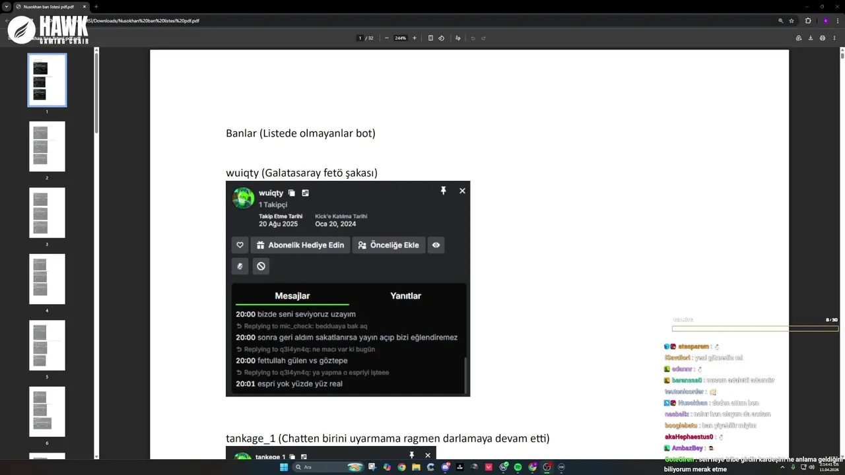Screen dimensions: 845x475
Task: Click the poll progress bar in overlay
Action: [x=755, y=329]
